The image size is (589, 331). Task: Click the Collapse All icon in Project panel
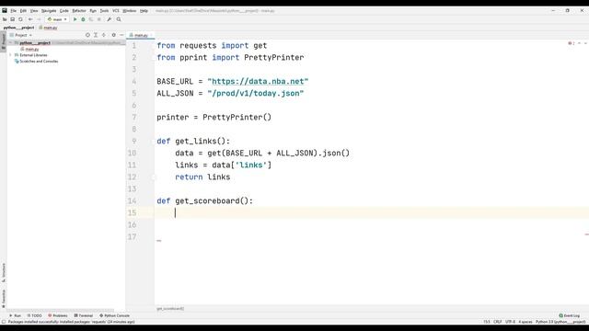coord(104,35)
